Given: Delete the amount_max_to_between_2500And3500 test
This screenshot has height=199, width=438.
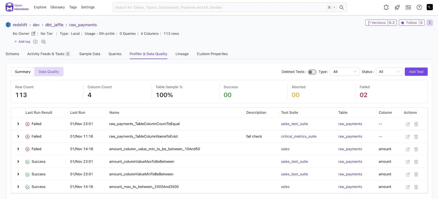Looking at the screenshot, I should pos(416,187).
